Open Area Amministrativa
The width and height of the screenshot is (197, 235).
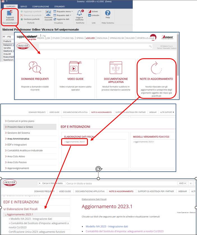click(x=18, y=139)
